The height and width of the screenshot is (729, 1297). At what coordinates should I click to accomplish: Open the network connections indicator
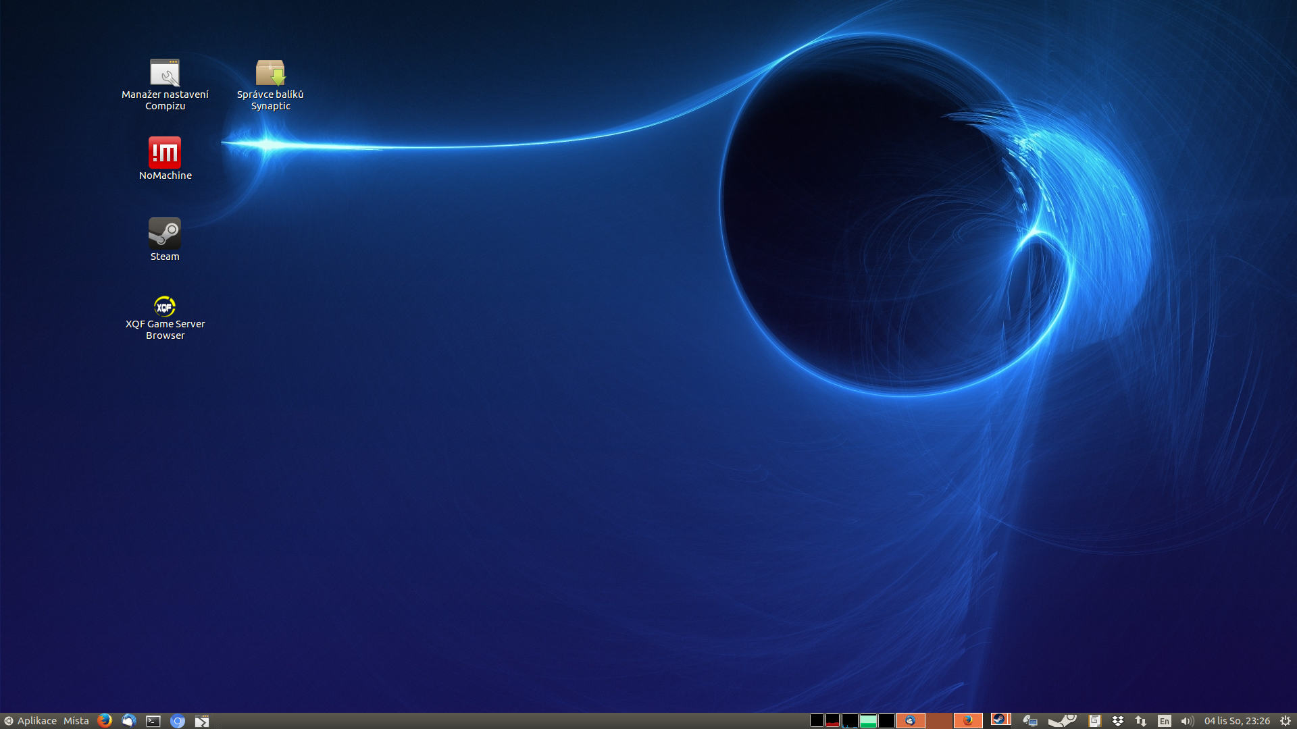tap(1141, 721)
